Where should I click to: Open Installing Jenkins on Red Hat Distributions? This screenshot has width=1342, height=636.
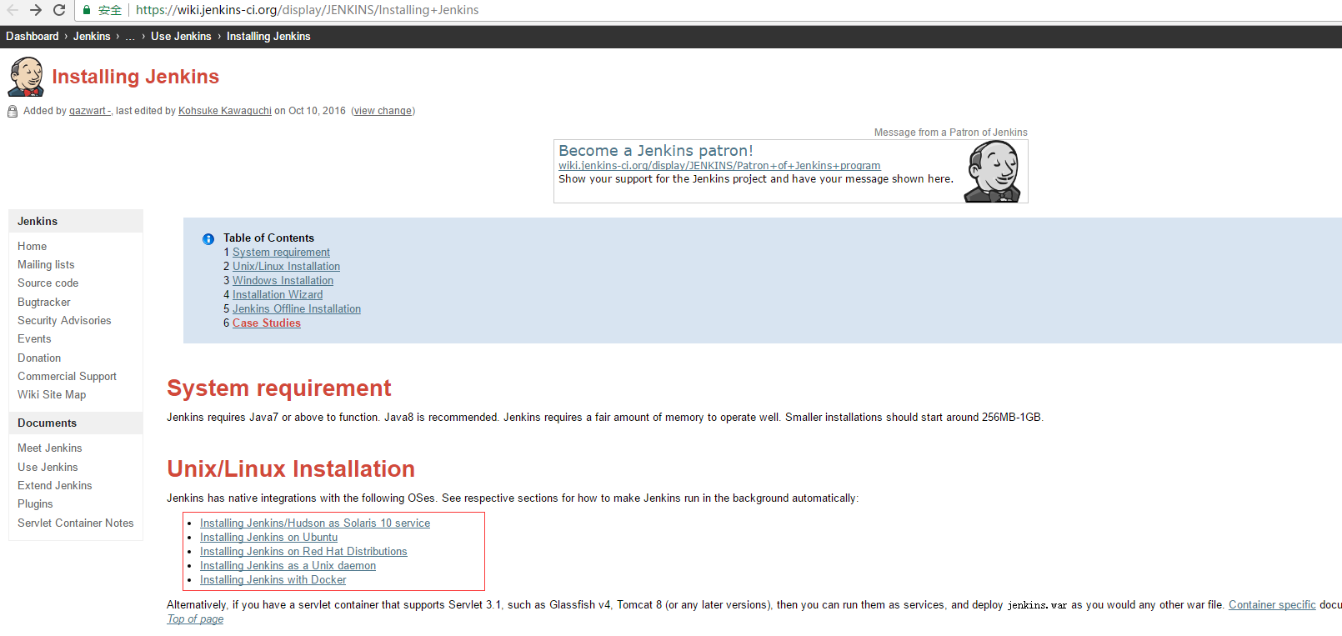[x=303, y=552]
